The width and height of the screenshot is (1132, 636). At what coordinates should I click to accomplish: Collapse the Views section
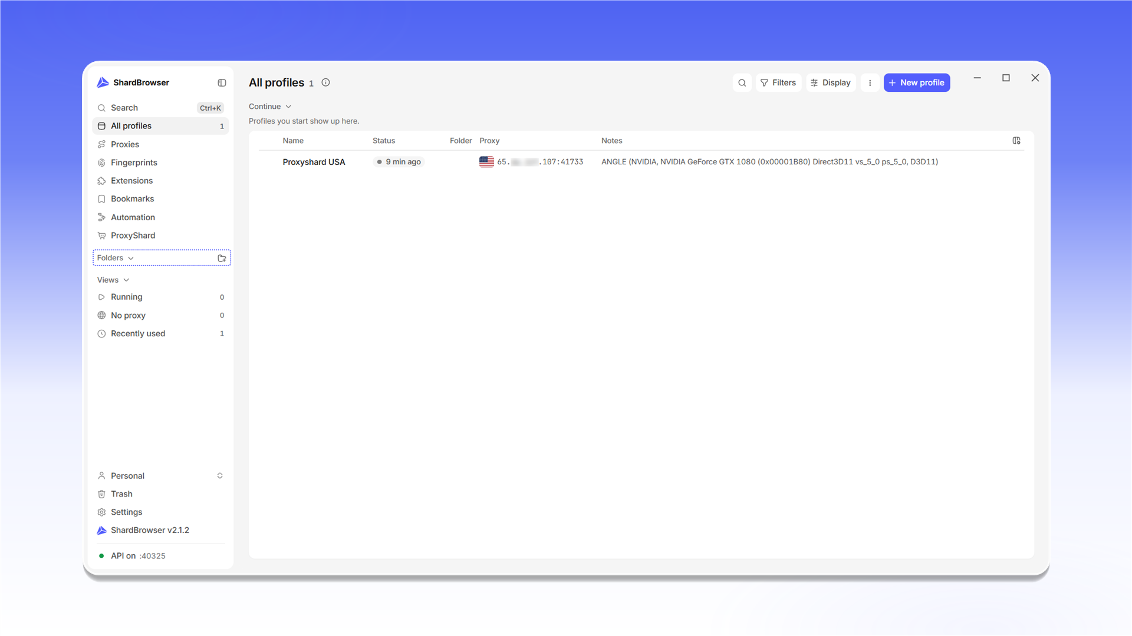[x=113, y=280]
